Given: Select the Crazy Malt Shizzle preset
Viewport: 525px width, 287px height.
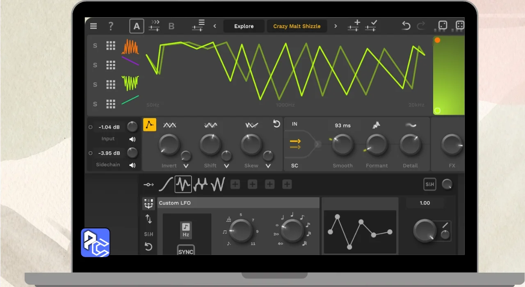Looking at the screenshot, I should [x=297, y=26].
